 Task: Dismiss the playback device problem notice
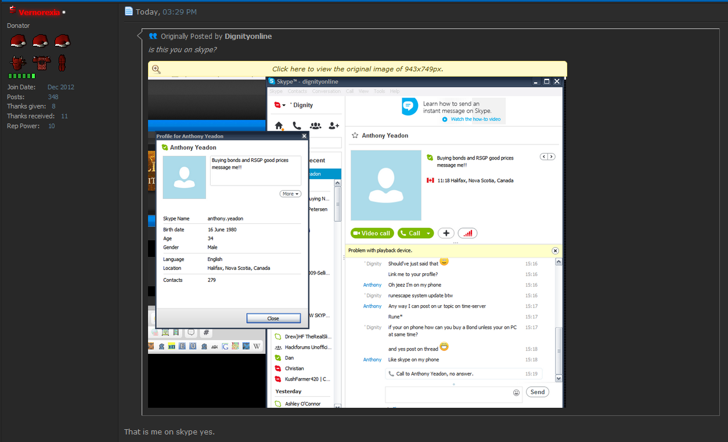coord(555,251)
